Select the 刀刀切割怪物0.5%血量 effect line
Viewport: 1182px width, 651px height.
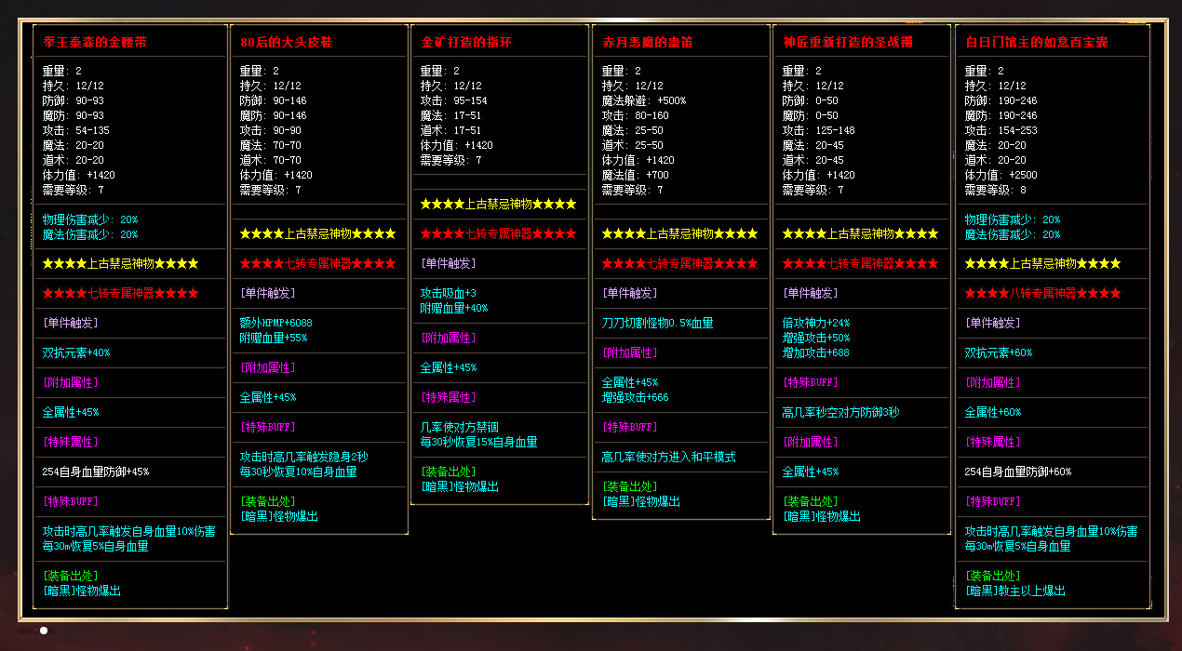pos(657,323)
